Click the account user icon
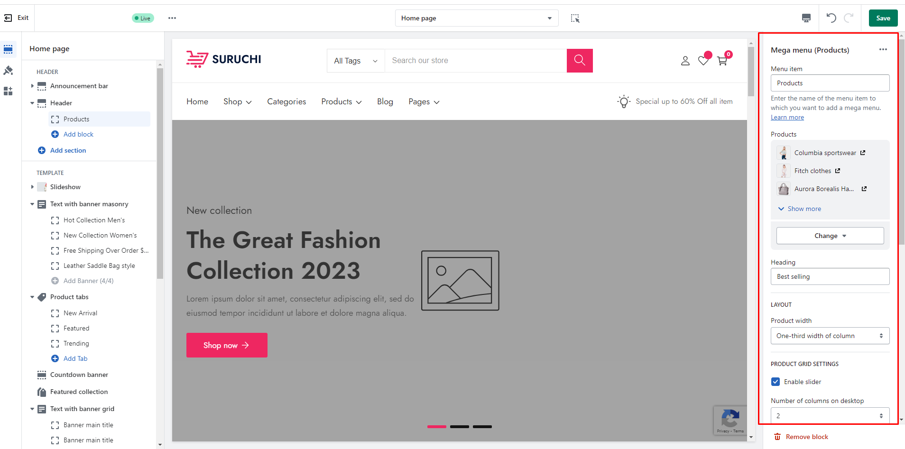The height and width of the screenshot is (449, 905). click(685, 61)
